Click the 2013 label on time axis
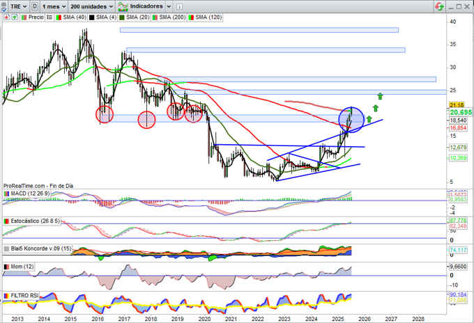Viewport: 474px width, 323px height. [17, 319]
